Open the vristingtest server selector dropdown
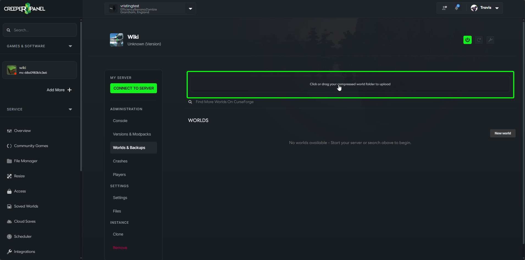 pos(190,9)
